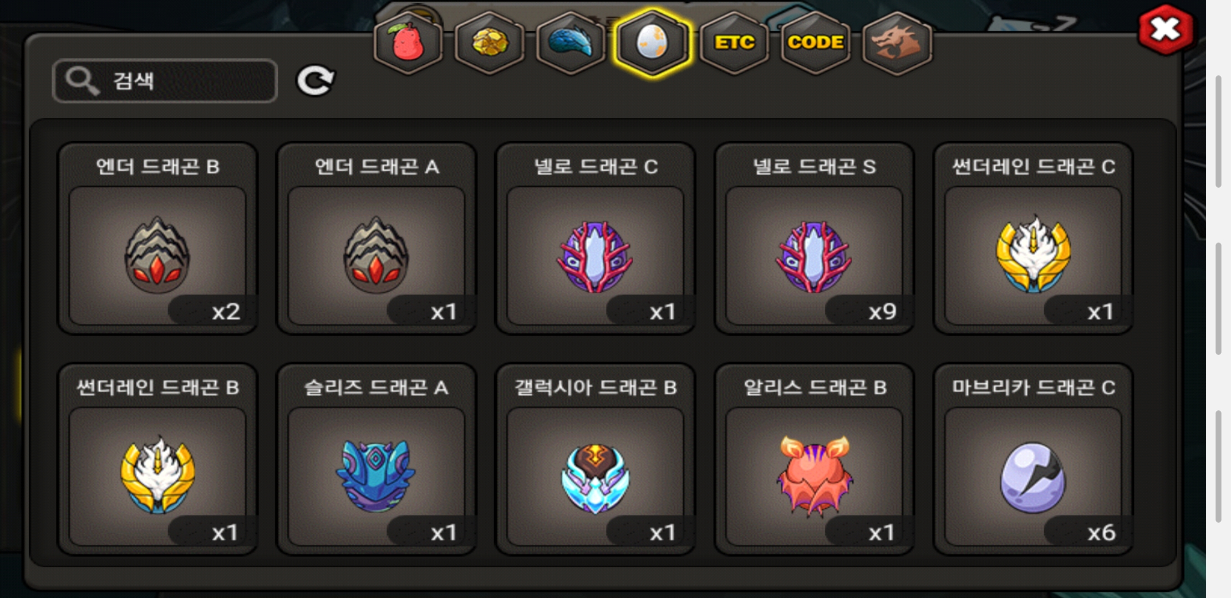The height and width of the screenshot is (598, 1231).
Task: Select the dragon egg category tab
Action: coord(653,43)
